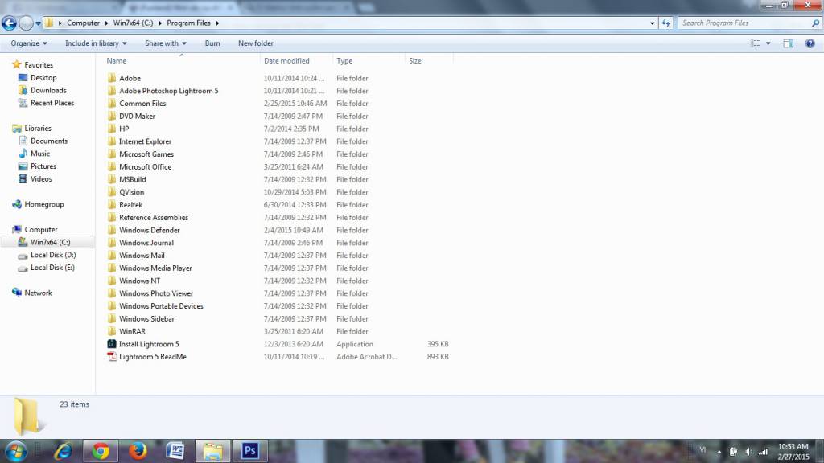Select the HP folder icon
The width and height of the screenshot is (824, 463).
(111, 129)
